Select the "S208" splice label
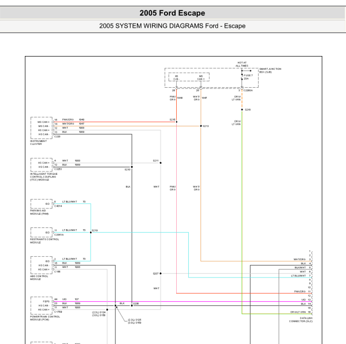This screenshot has height=344, width=346. click(x=136, y=304)
